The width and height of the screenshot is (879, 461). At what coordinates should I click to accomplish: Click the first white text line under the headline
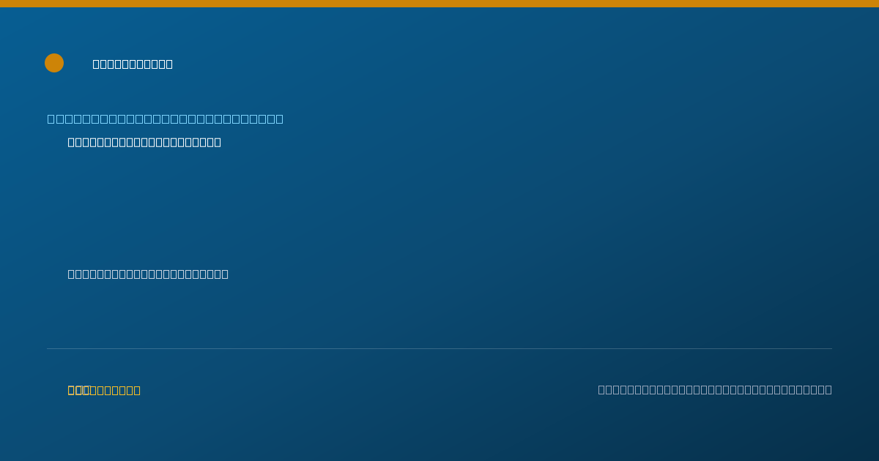coord(144,142)
